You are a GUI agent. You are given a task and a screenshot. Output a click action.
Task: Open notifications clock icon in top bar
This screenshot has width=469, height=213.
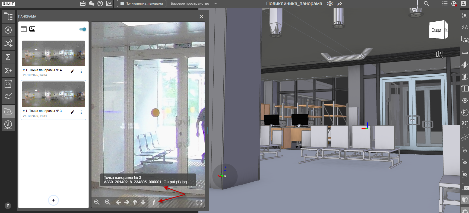point(454,4)
